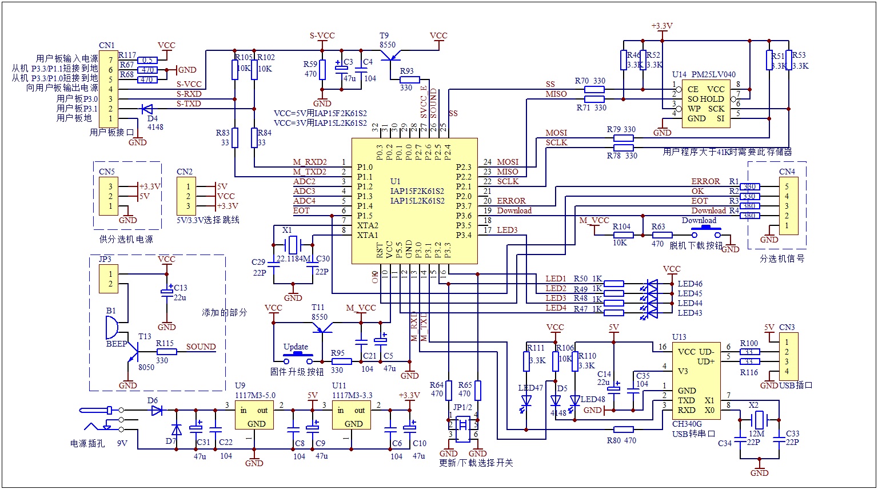Select the U14 PM25LV040 memory chip
The height and width of the screenshot is (489, 878).
coord(705,104)
